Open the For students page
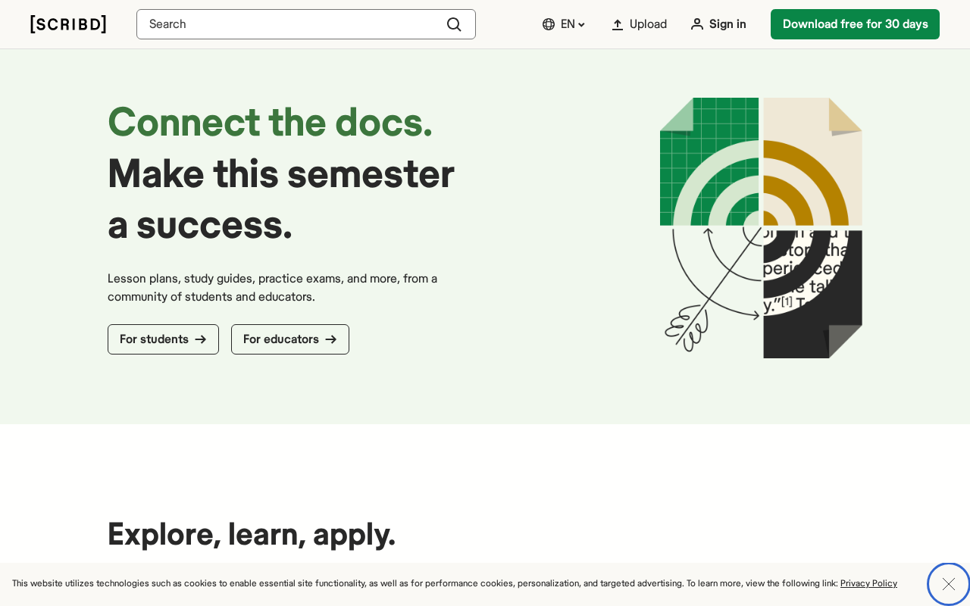This screenshot has width=970, height=606. coord(163,339)
